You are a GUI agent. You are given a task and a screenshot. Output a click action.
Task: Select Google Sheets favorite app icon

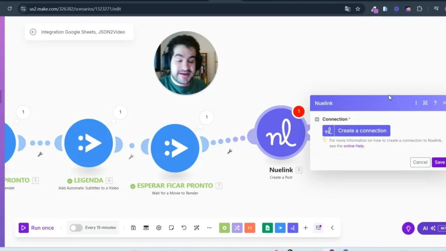point(267,227)
